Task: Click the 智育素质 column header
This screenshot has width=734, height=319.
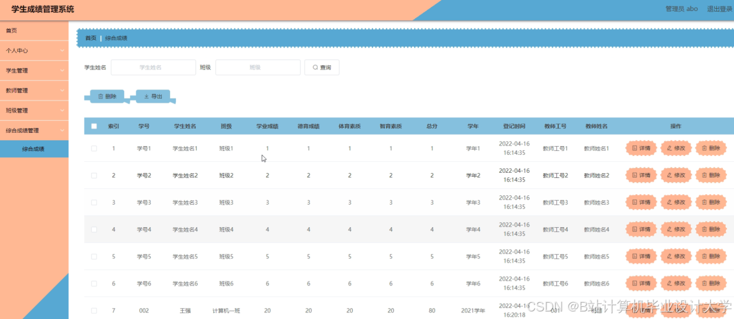Action: pyautogui.click(x=390, y=126)
